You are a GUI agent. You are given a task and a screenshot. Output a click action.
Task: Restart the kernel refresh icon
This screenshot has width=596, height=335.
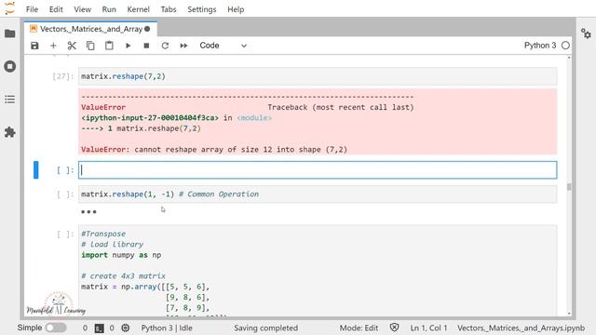[x=165, y=46]
